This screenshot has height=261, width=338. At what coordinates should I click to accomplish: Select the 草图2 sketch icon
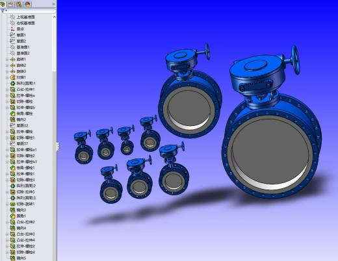12,41
